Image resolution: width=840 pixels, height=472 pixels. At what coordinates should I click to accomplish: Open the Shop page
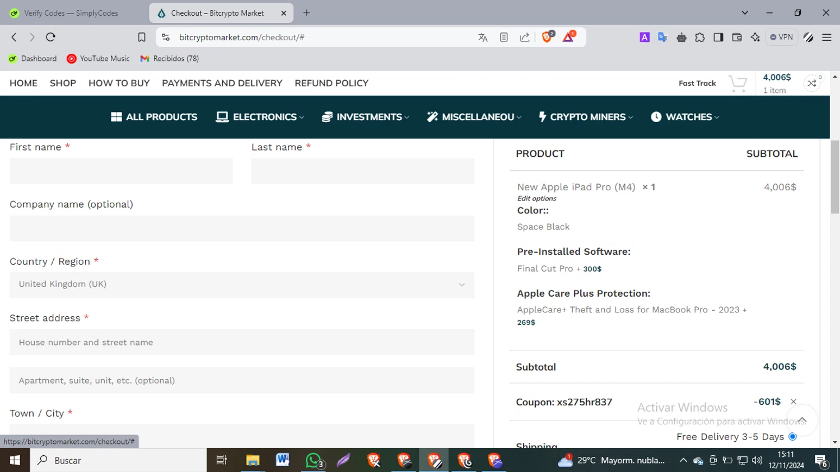coord(63,83)
